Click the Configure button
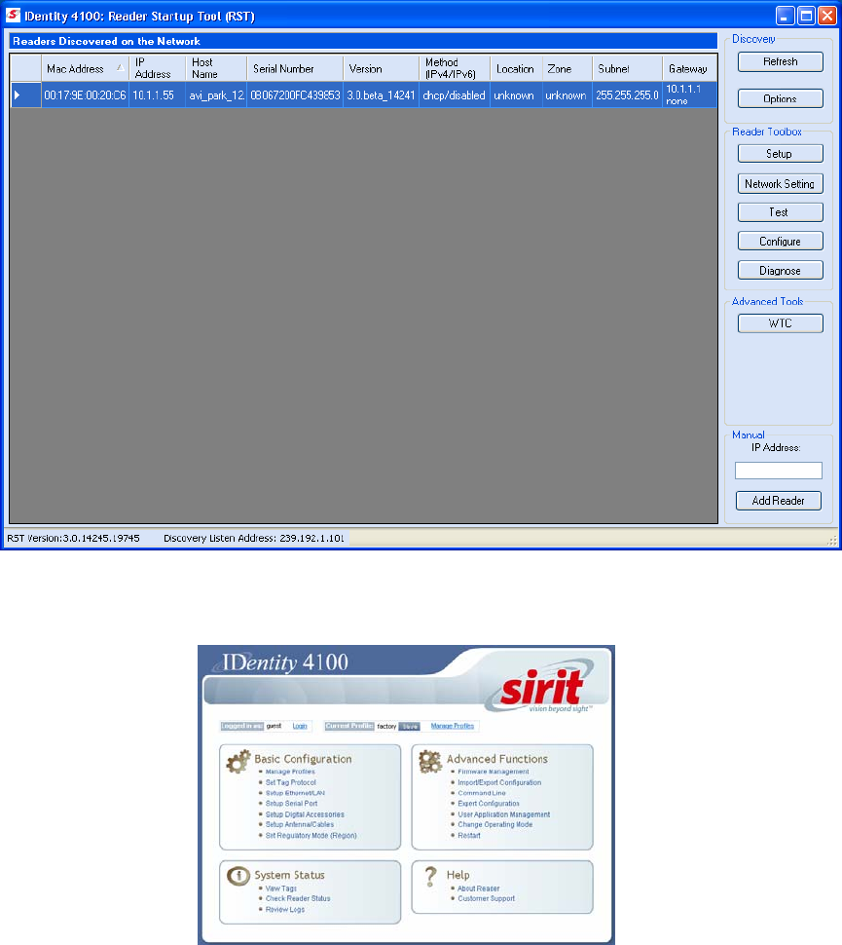Image resolution: width=842 pixels, height=945 pixels. point(780,241)
